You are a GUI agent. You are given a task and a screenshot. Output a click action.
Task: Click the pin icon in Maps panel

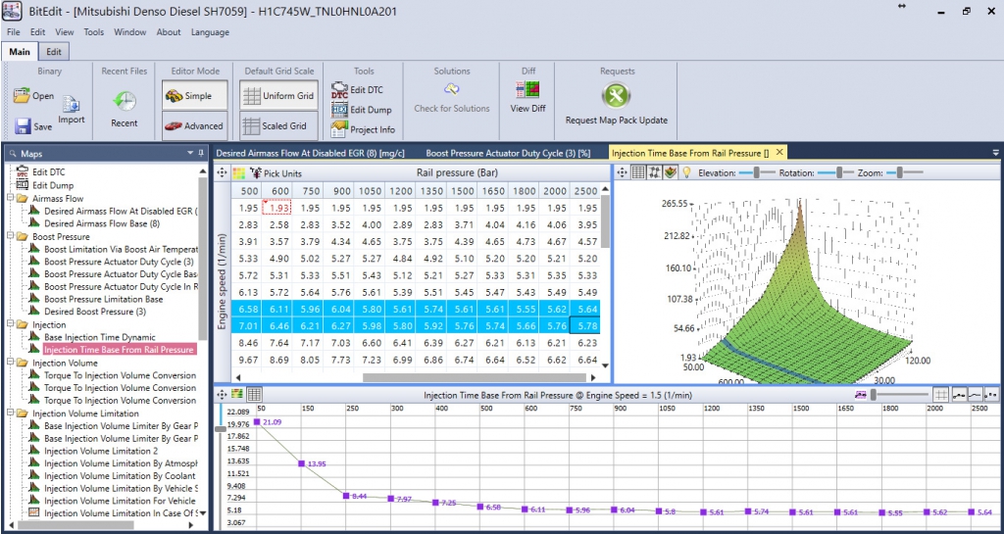pyautogui.click(x=201, y=153)
